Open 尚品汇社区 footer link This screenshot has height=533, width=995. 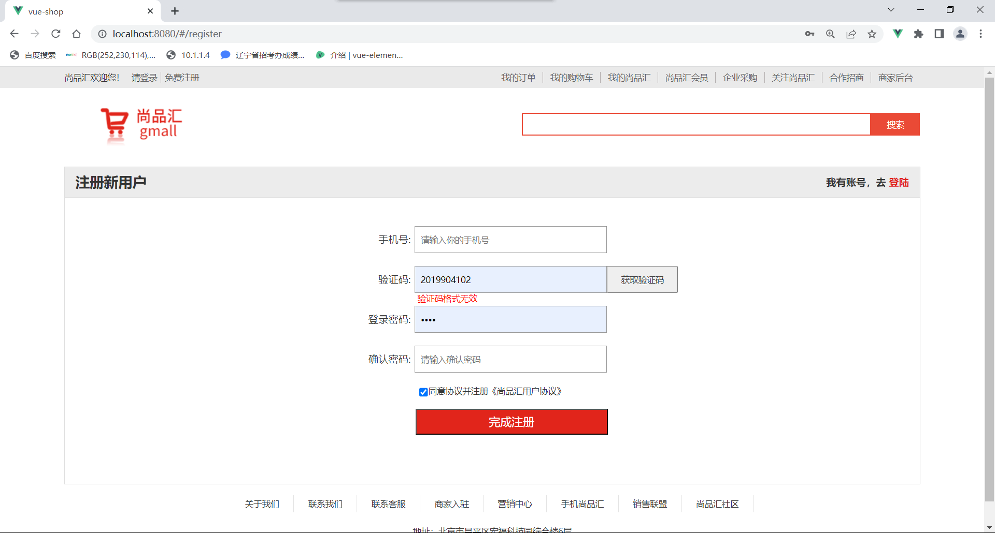pos(717,504)
